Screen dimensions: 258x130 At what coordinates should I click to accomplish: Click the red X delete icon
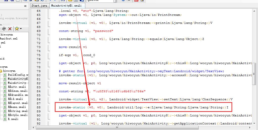pyautogui.click(x=10, y=29)
